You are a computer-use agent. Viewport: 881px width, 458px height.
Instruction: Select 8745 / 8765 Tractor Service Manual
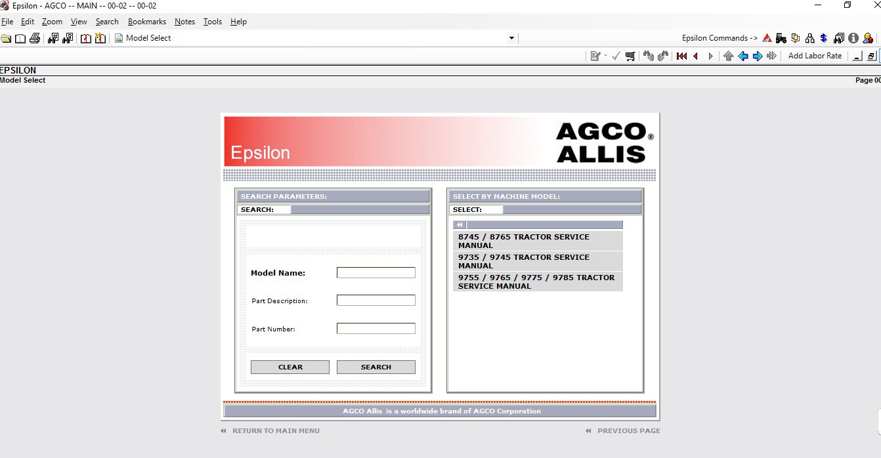[538, 241]
